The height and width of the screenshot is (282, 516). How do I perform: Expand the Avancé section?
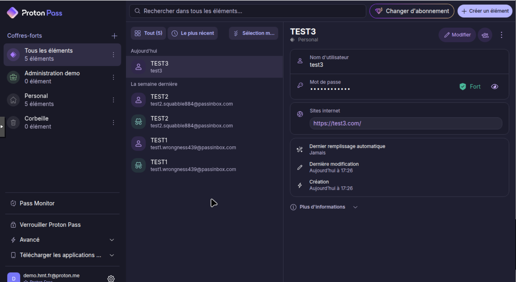coord(63,240)
